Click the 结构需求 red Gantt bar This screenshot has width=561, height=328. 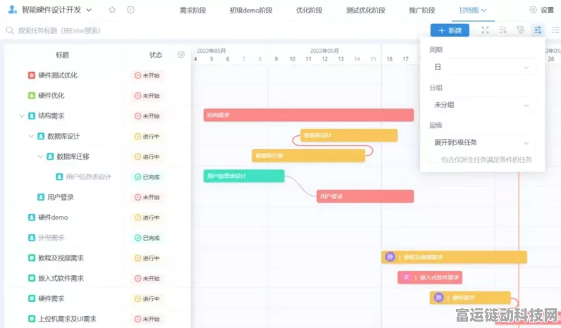pyautogui.click(x=309, y=115)
